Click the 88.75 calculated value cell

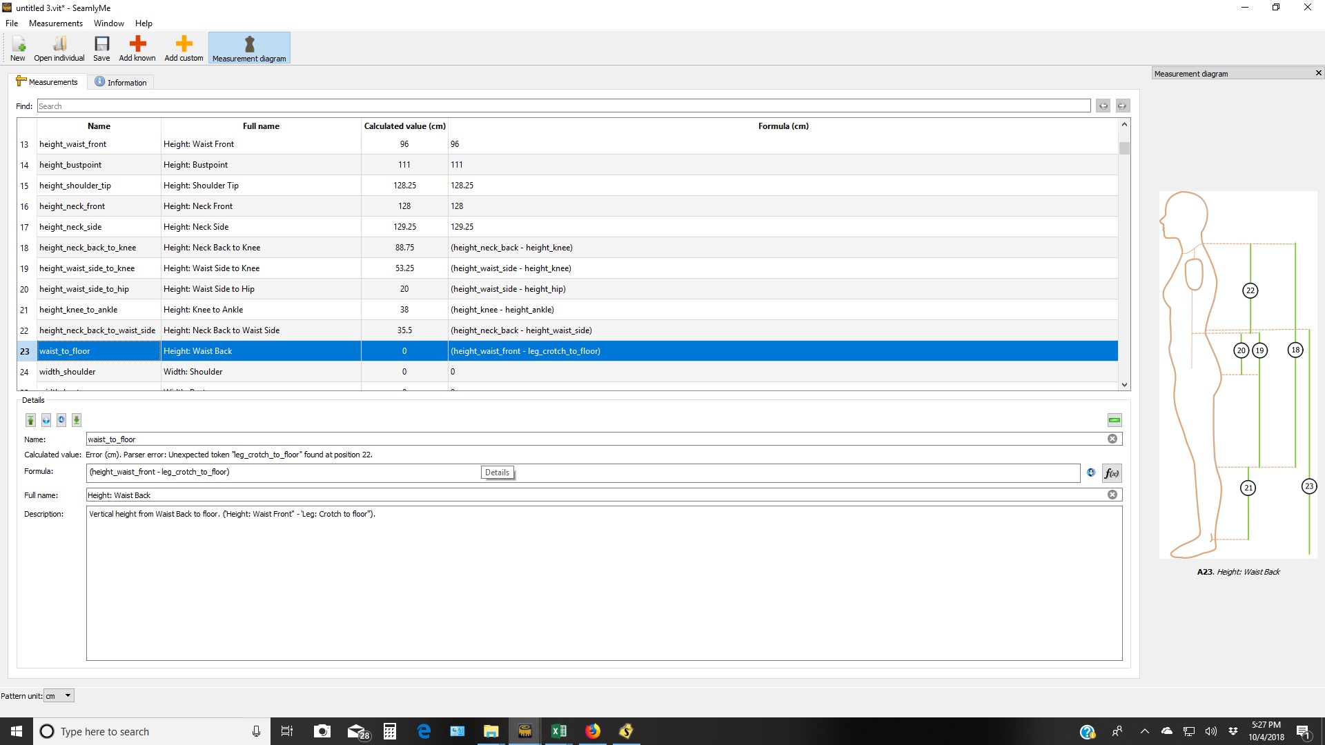tap(404, 248)
